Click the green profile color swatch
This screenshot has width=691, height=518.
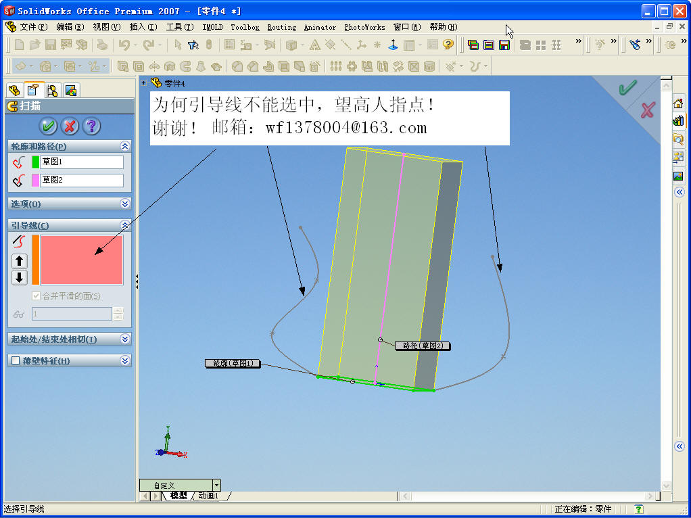(x=35, y=162)
